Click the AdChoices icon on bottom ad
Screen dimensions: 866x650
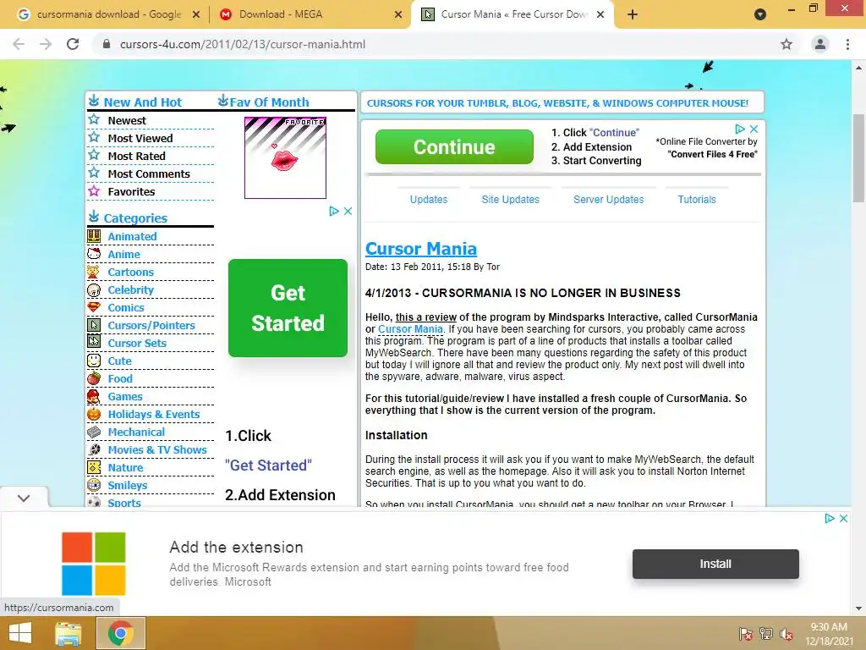829,519
